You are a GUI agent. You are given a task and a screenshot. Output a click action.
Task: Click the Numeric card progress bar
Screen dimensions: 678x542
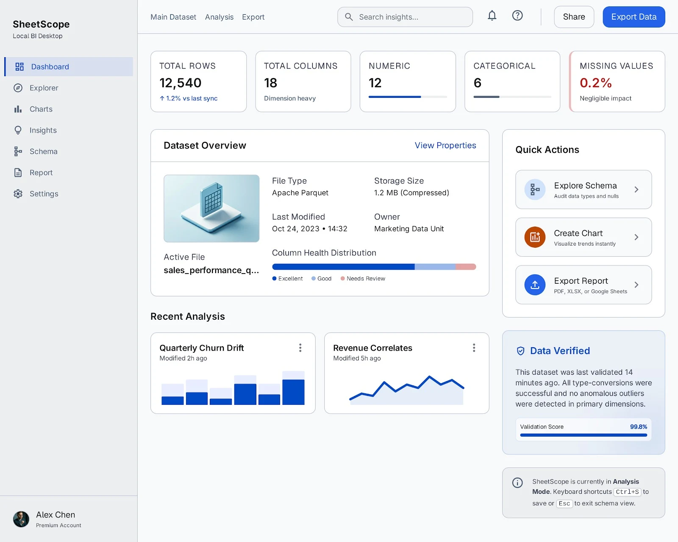408,97
